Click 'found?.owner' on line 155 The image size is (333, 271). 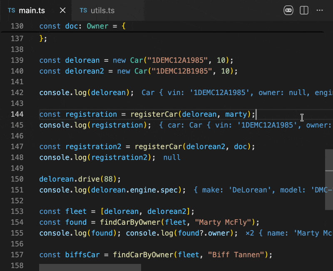(x=204, y=233)
